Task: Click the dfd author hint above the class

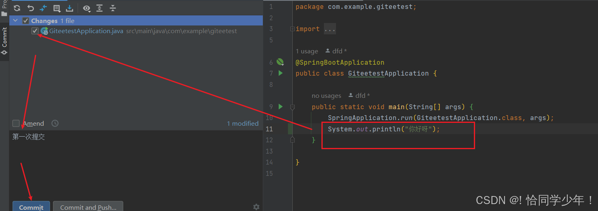Action: coord(336,51)
